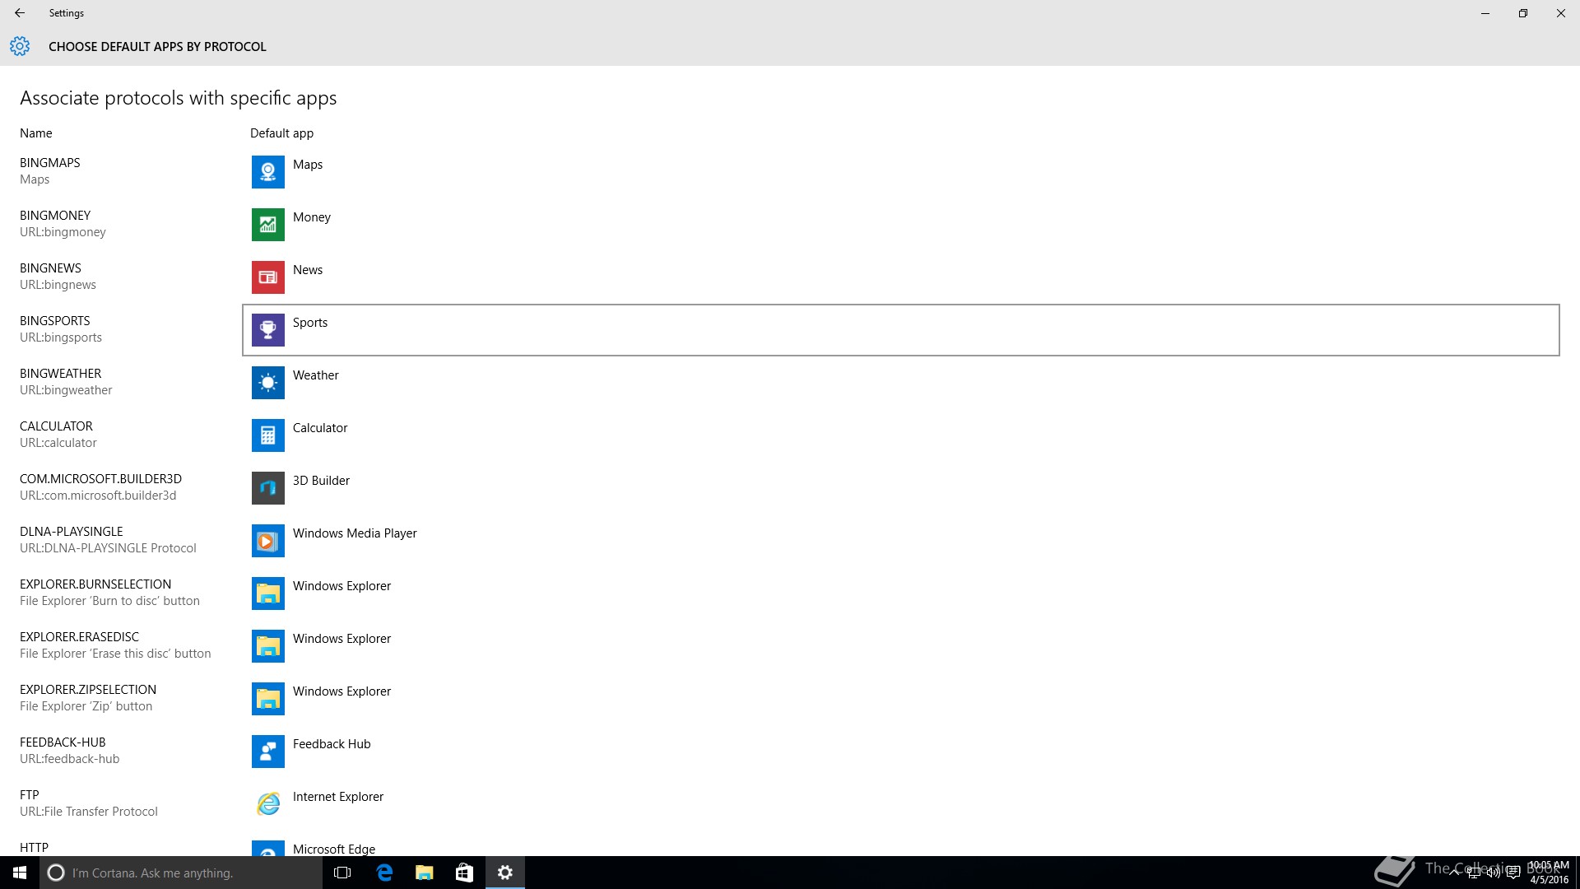The height and width of the screenshot is (889, 1580).
Task: Click the EXPLORER.ERASEDISC protocol name
Action: coord(79,637)
